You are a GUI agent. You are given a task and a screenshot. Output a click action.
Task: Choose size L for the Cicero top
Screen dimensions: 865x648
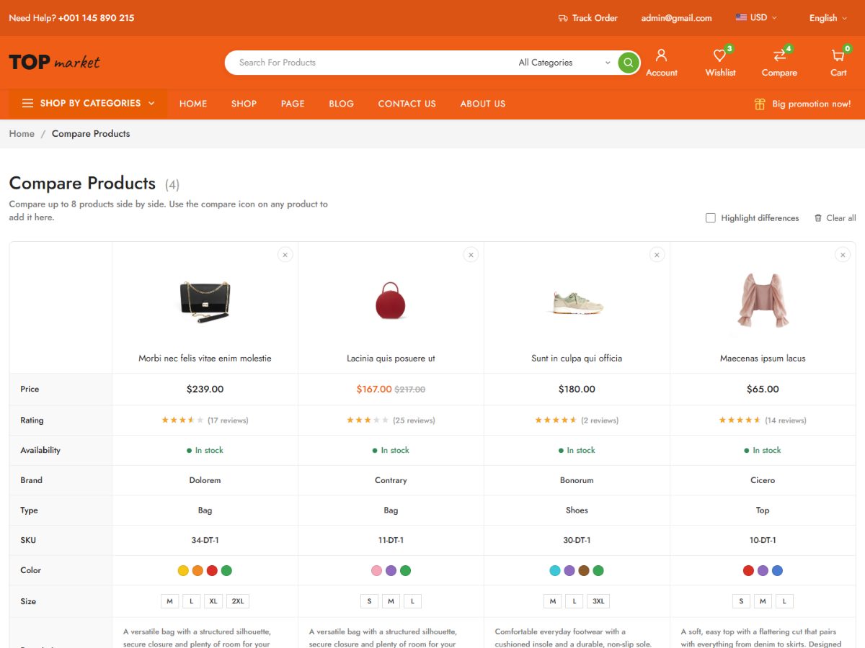784,601
